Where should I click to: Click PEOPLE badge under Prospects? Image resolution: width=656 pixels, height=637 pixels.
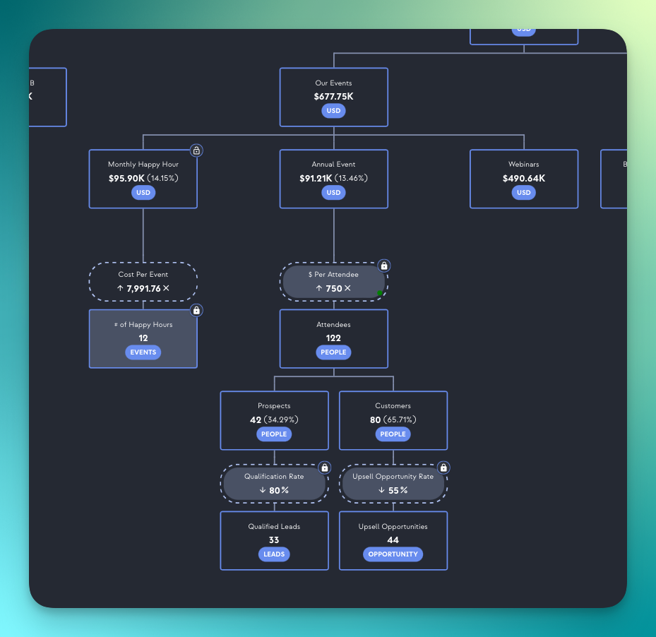coord(274,434)
